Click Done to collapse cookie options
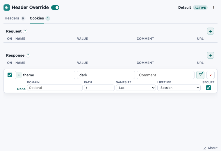This screenshot has height=151, width=221. (21, 89)
